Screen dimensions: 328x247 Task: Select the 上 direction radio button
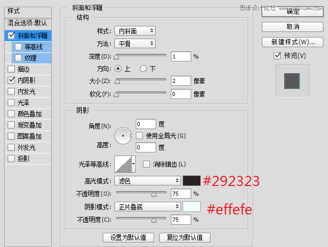tap(118, 69)
